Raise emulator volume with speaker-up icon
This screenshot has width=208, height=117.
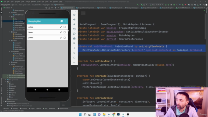74,19
